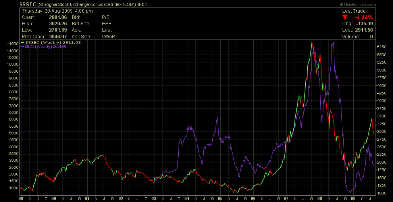Click the Last value 2911.58
The width and height of the screenshot is (393, 202).
tap(363, 30)
